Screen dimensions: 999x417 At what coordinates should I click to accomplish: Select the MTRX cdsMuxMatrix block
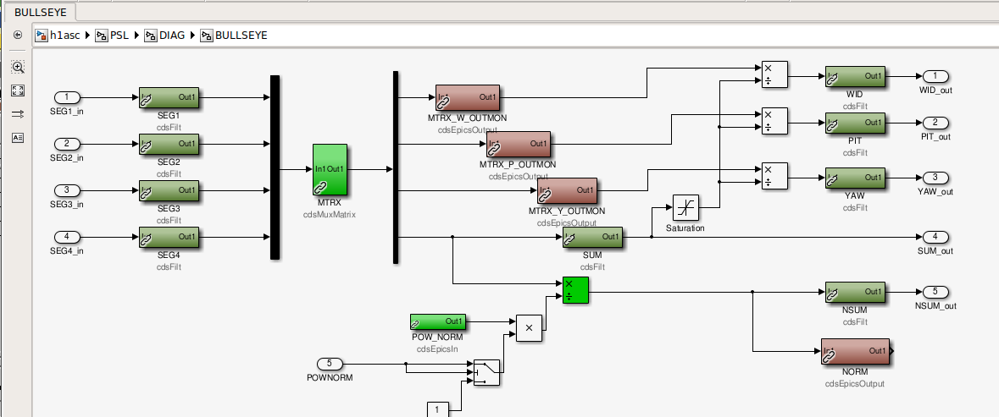point(330,169)
